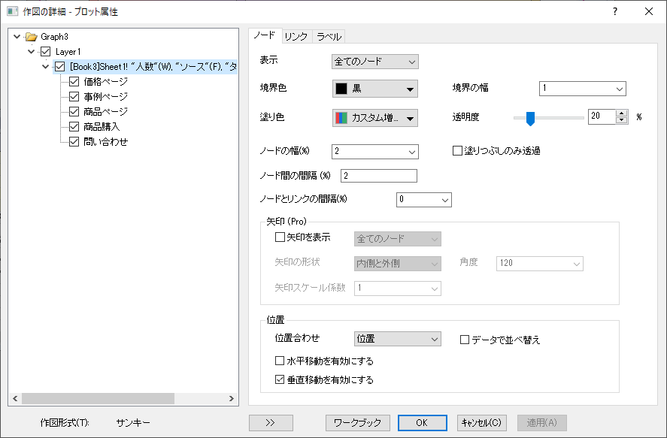Open the 境界の幅 dropdown
Screen dimensions: 667x438
(582, 89)
